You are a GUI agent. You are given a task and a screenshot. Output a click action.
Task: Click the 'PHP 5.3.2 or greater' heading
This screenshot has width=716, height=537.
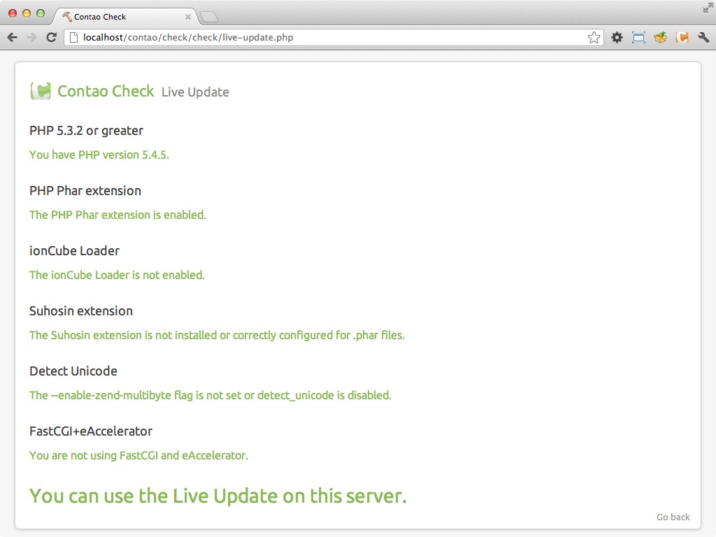click(x=86, y=131)
